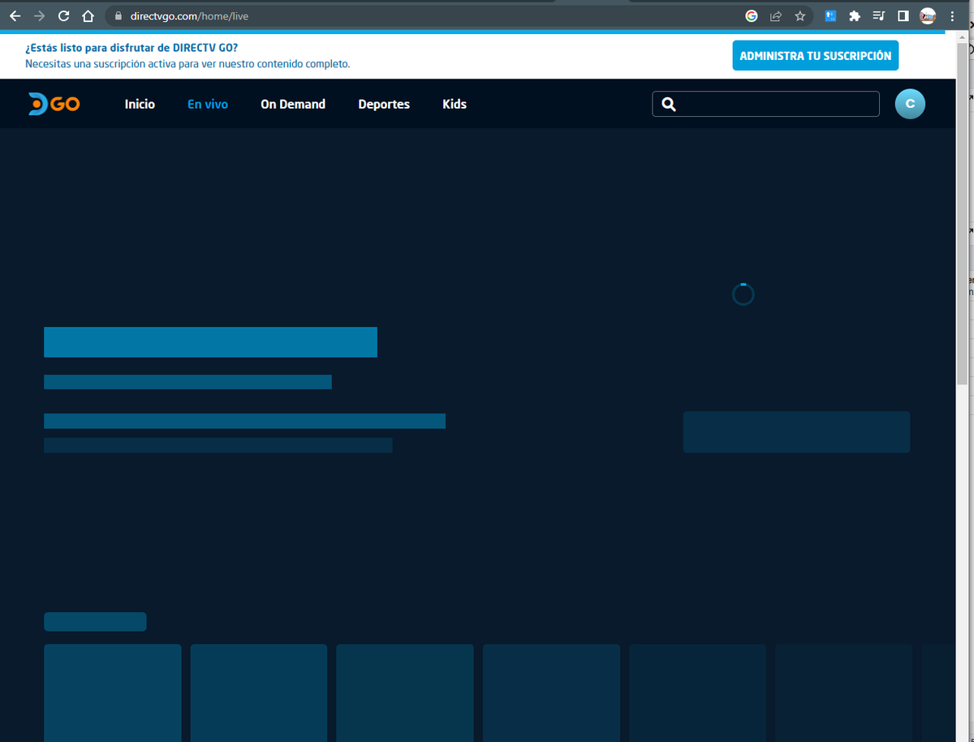Bookmark this page with the star icon
This screenshot has height=742, width=974.
pos(799,16)
